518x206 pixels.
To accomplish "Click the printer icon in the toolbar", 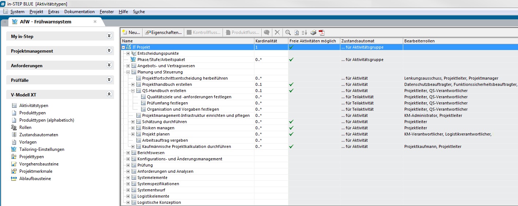I will [313, 33].
